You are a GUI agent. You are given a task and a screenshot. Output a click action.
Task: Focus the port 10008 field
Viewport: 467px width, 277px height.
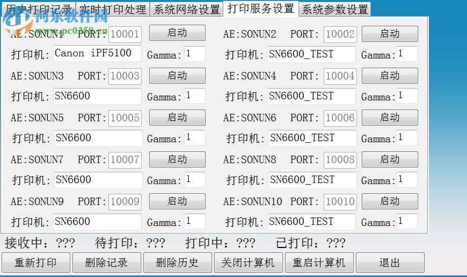(x=340, y=160)
